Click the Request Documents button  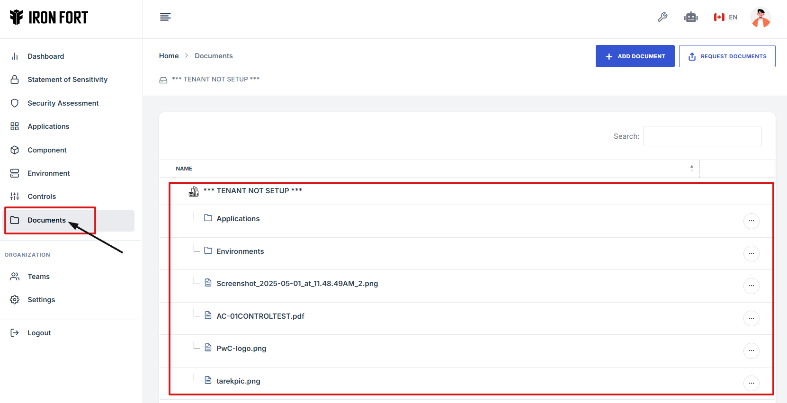click(727, 56)
